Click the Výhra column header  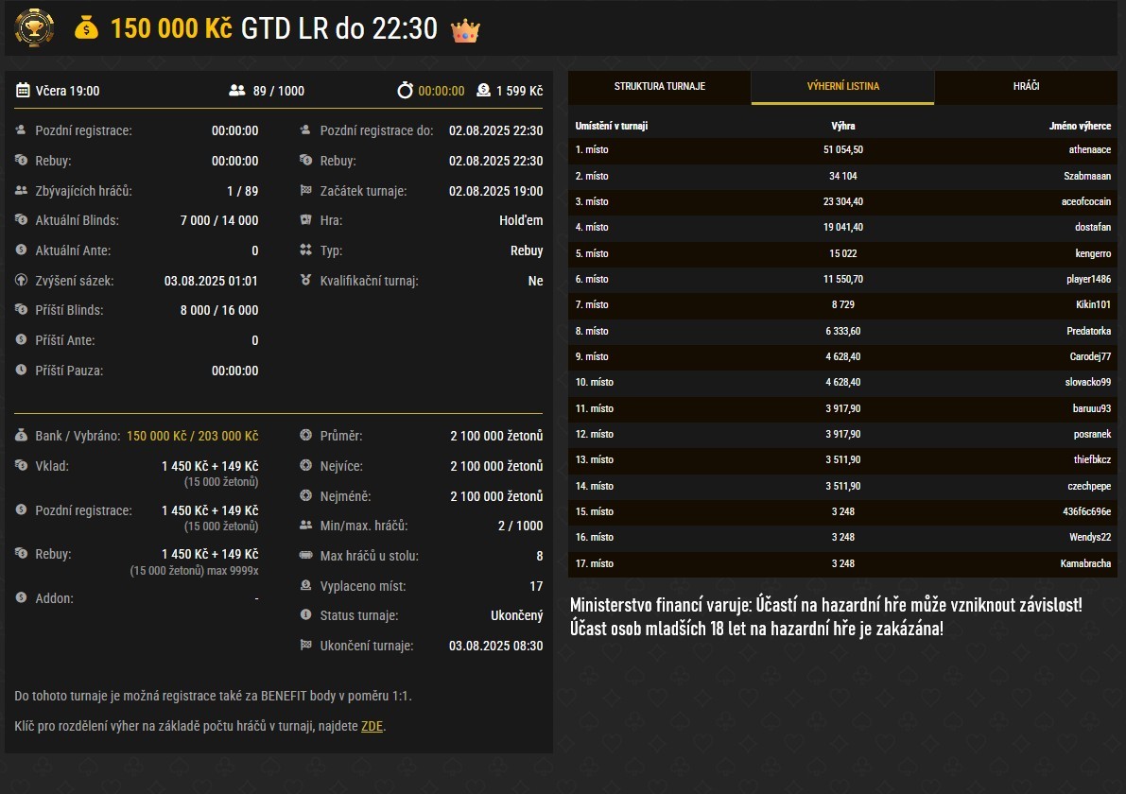[x=842, y=126]
